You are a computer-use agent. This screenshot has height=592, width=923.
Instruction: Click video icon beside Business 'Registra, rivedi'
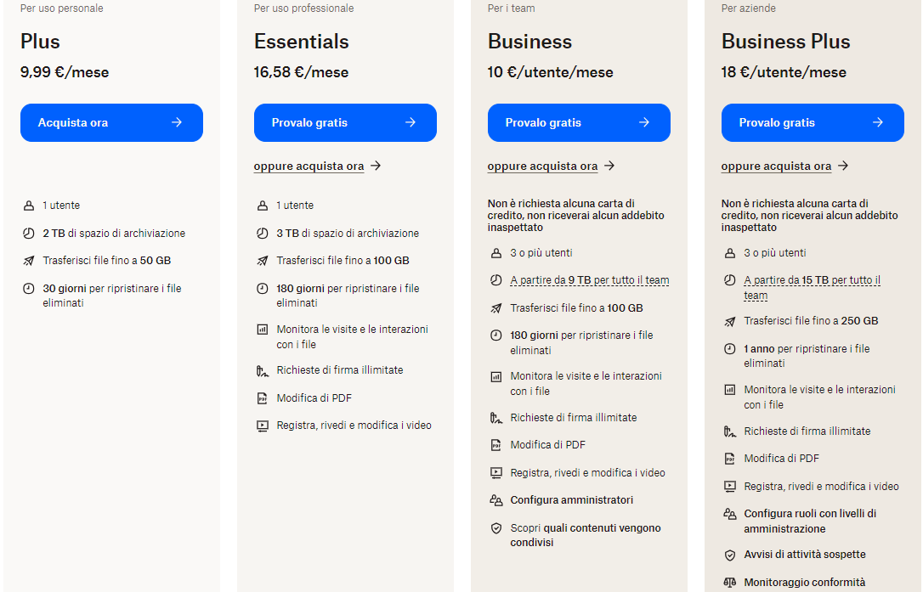click(x=496, y=472)
